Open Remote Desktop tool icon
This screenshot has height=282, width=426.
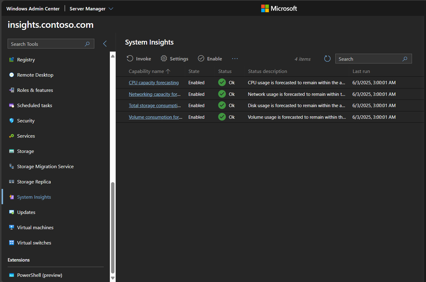[12, 75]
